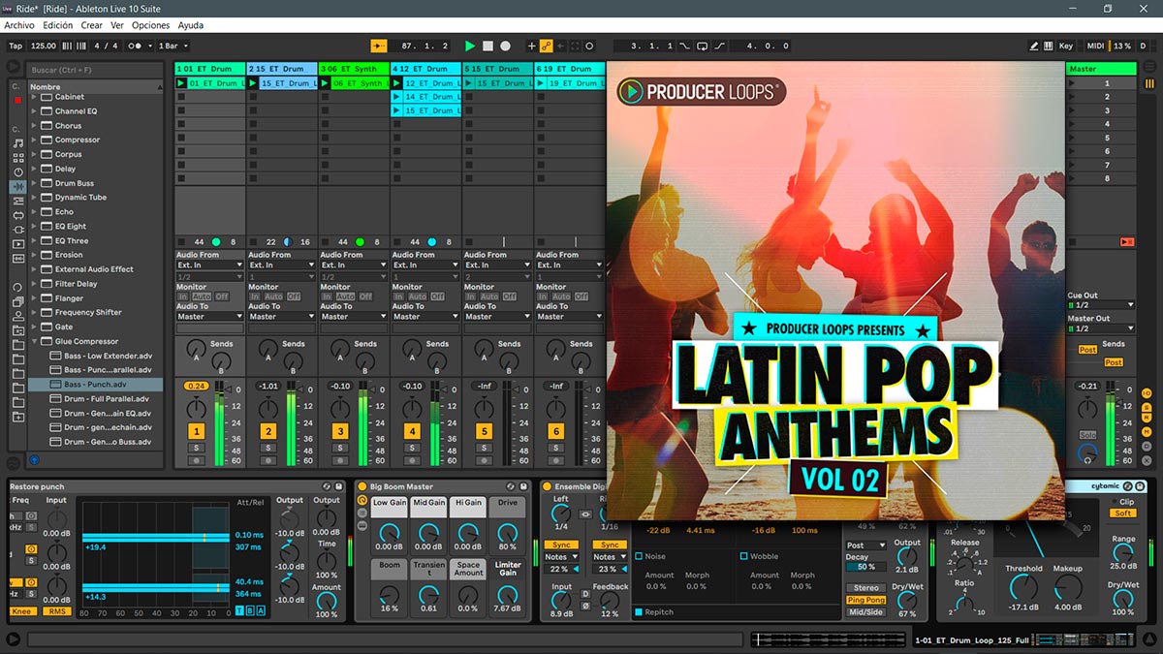Open the Opciones menu

point(150,25)
